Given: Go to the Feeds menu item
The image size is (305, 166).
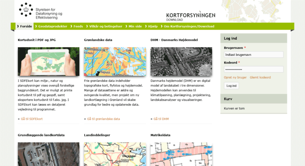Looking at the screenshot, I should coord(77,26).
